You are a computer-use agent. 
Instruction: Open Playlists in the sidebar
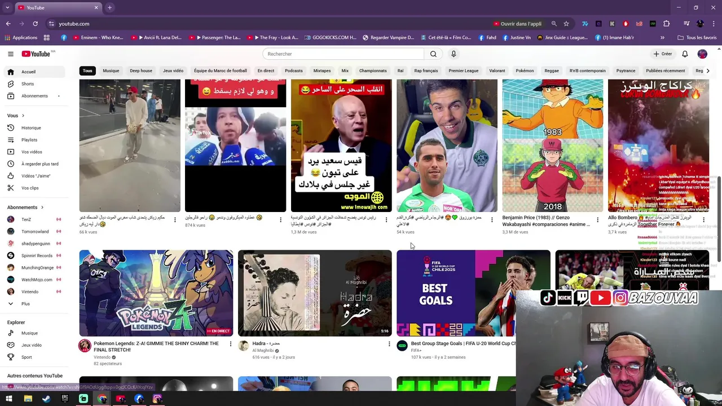point(35,140)
